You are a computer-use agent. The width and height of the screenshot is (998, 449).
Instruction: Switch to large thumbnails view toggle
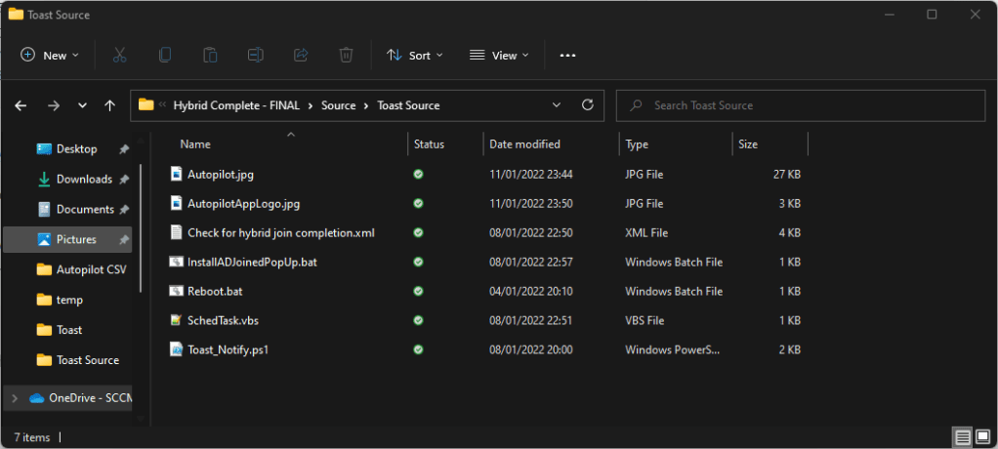click(x=980, y=436)
